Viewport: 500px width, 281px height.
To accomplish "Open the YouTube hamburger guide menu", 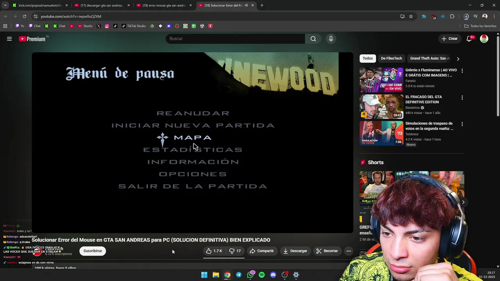I will [9, 39].
